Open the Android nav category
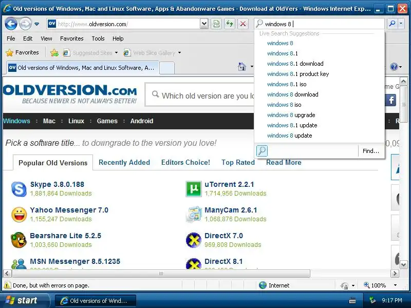Screen dimensions: 411x308 (x=142, y=121)
